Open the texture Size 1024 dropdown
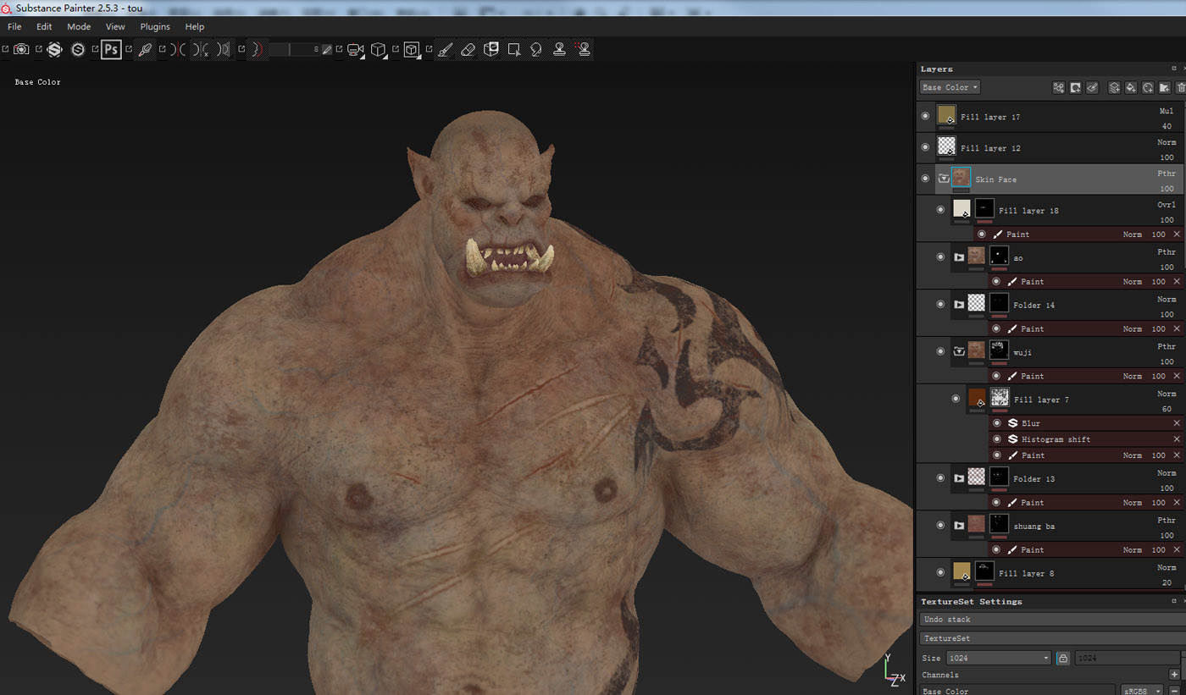Image resolution: width=1186 pixels, height=695 pixels. point(999,658)
